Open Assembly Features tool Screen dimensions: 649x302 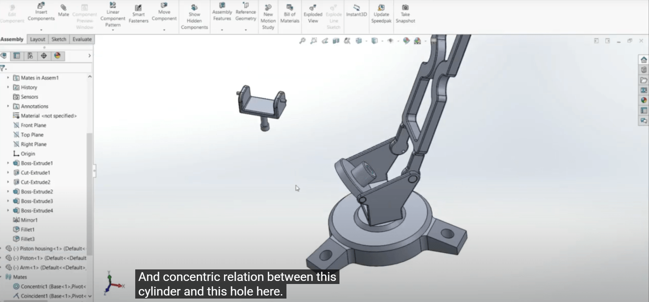[x=222, y=13]
